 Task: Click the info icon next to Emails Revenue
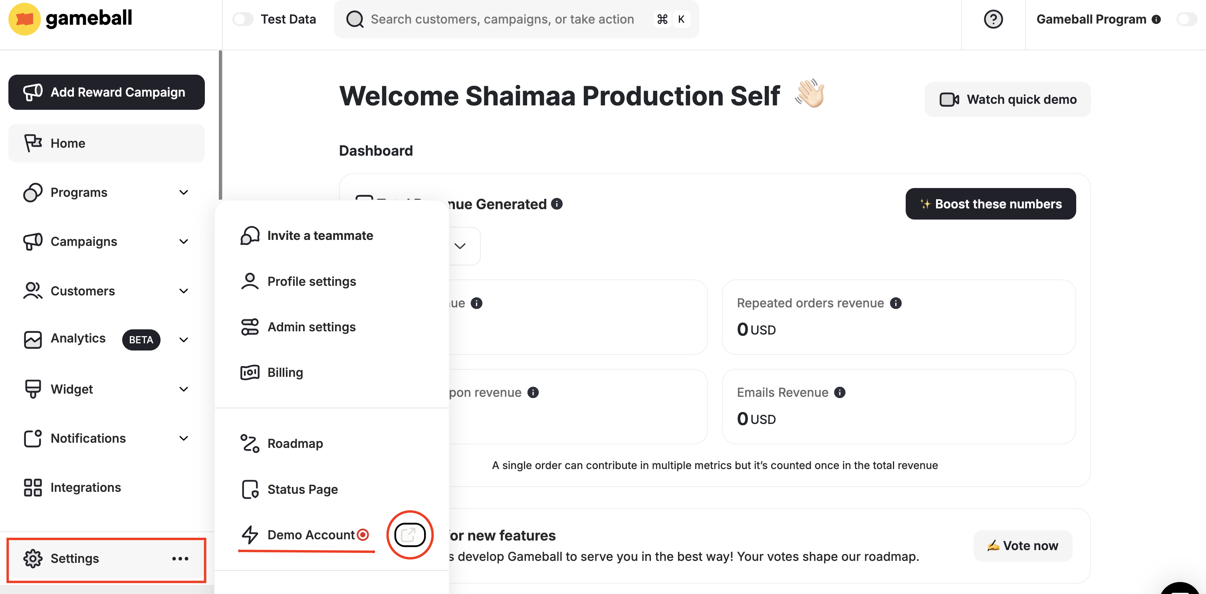click(x=840, y=392)
